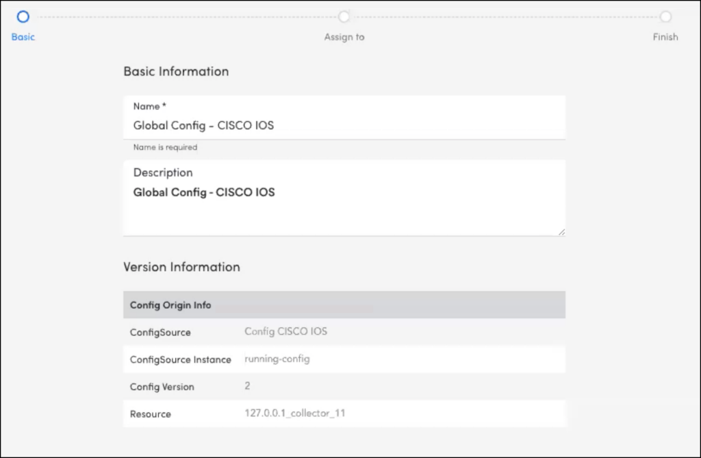The height and width of the screenshot is (458, 701).
Task: Click the Assign to step circle
Action: point(344,16)
